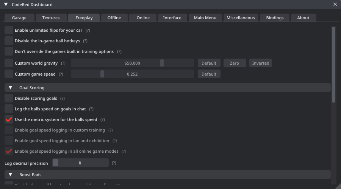Click the vertical scrollbar on the right
Image resolution: width=341 pixels, height=189 pixels.
[x=333, y=64]
